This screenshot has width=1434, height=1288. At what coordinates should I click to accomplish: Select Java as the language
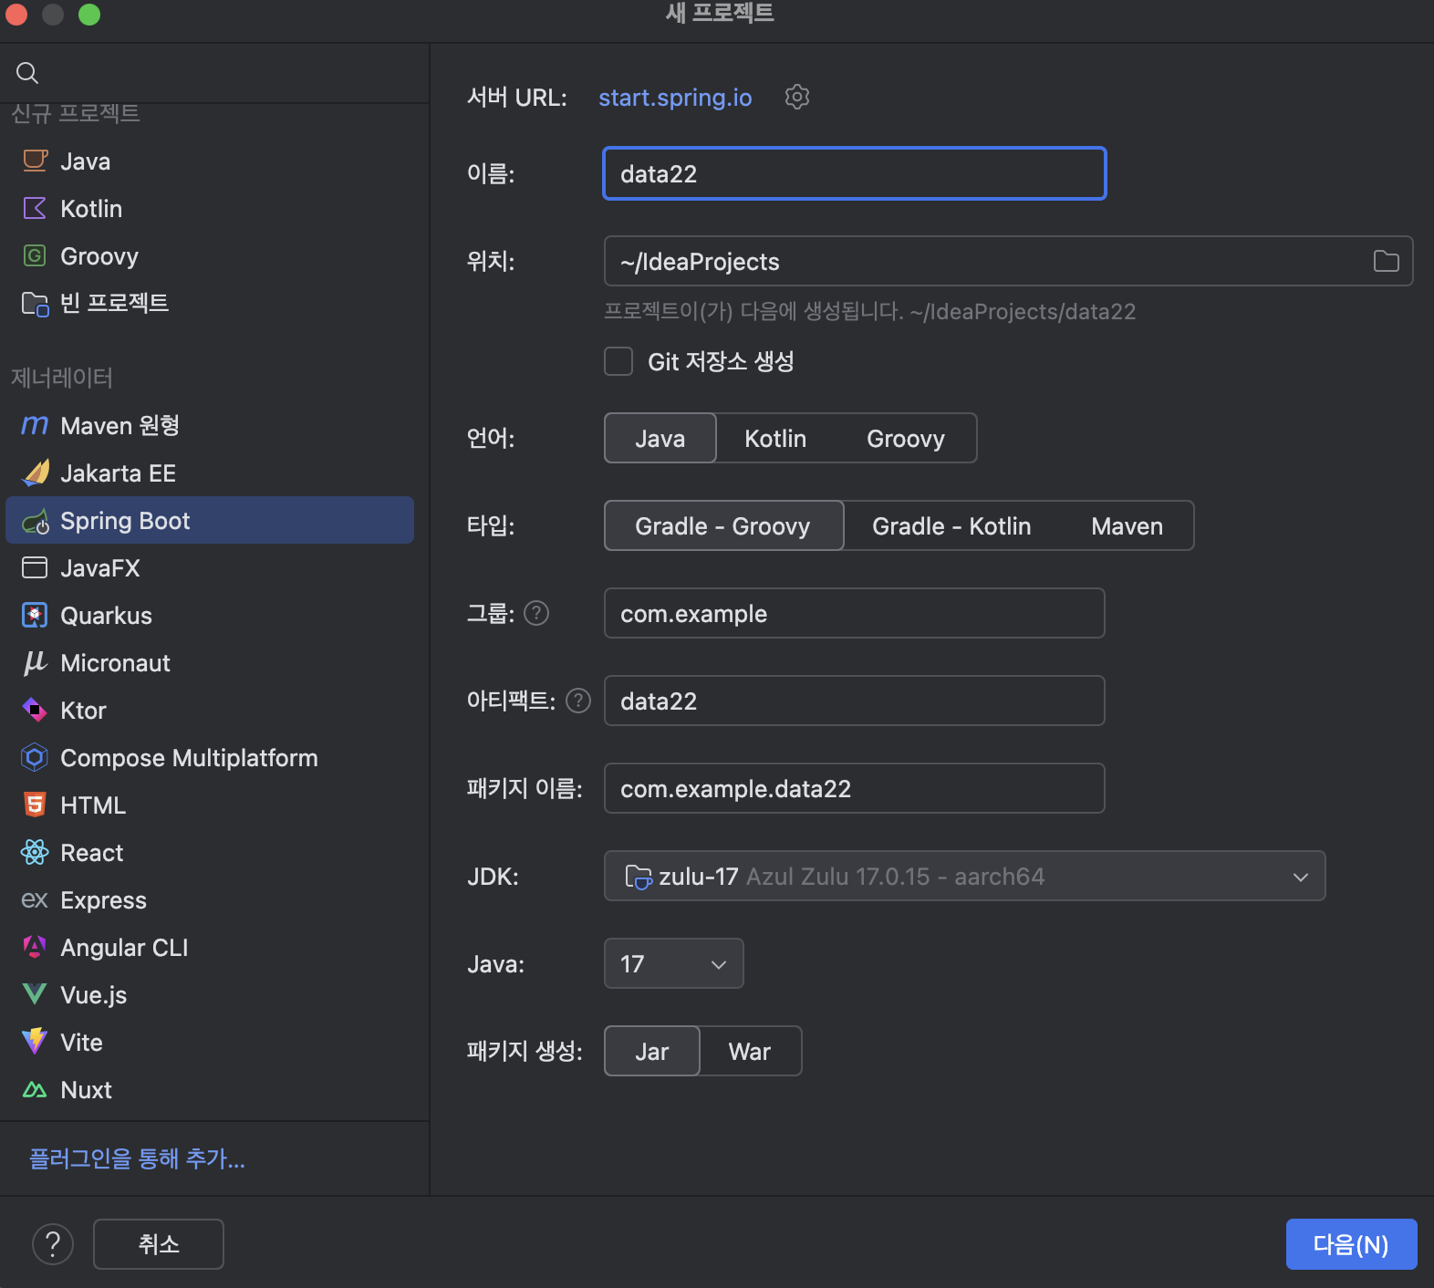[660, 439]
